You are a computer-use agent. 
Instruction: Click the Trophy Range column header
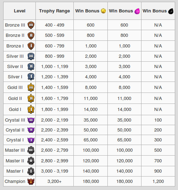[54, 11]
